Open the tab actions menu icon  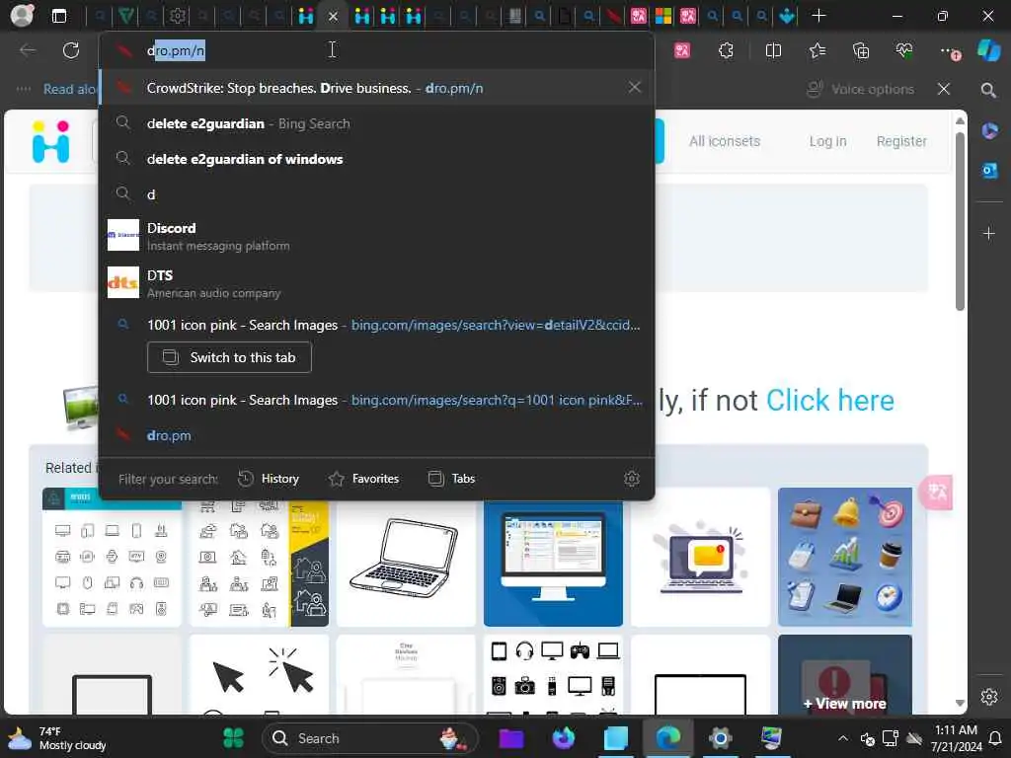[58, 16]
